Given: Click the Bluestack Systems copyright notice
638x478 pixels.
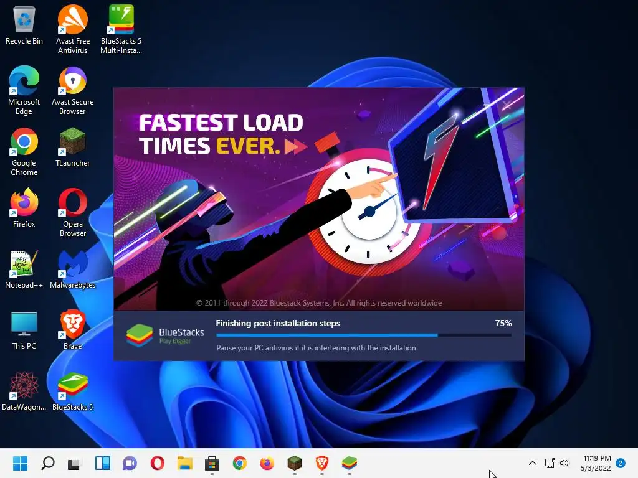Looking at the screenshot, I should (x=319, y=303).
